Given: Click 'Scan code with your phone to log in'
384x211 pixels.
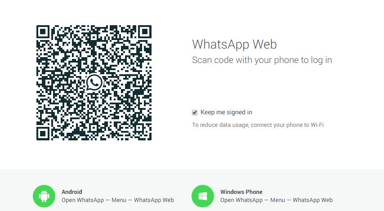Looking at the screenshot, I should [x=262, y=60].
